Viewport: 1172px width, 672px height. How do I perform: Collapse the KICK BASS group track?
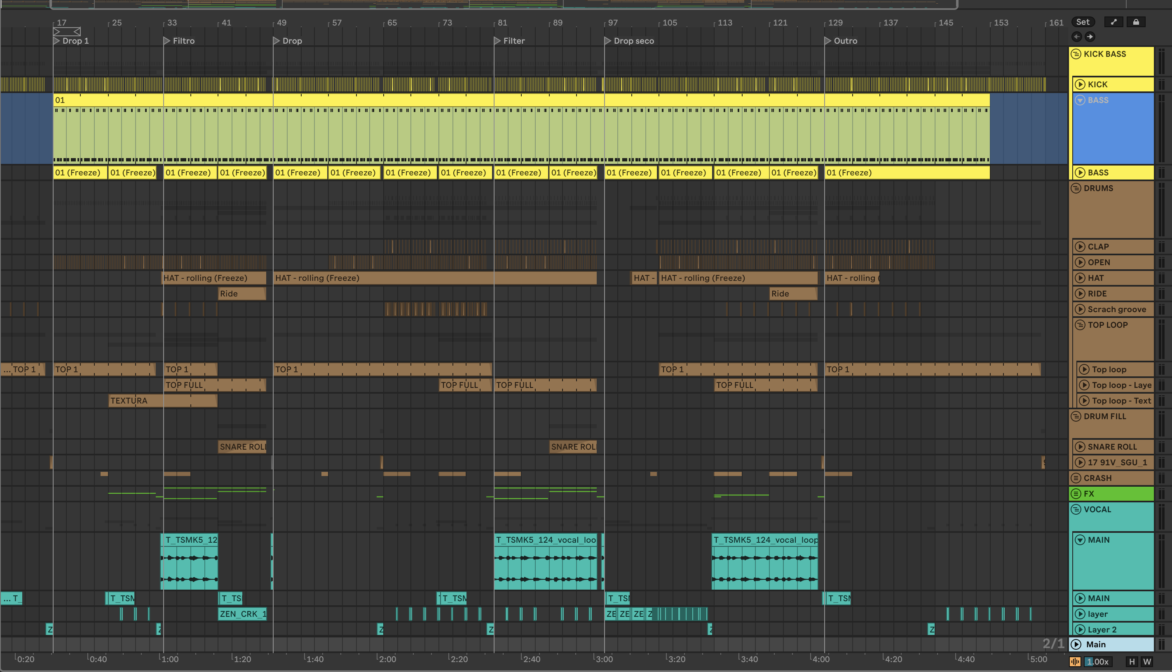tap(1076, 54)
